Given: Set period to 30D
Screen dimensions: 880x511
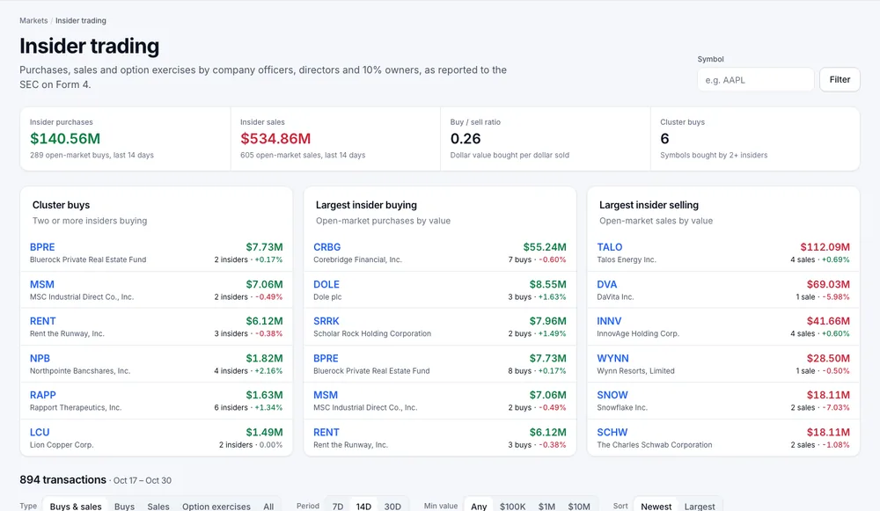Looking at the screenshot, I should point(392,506).
